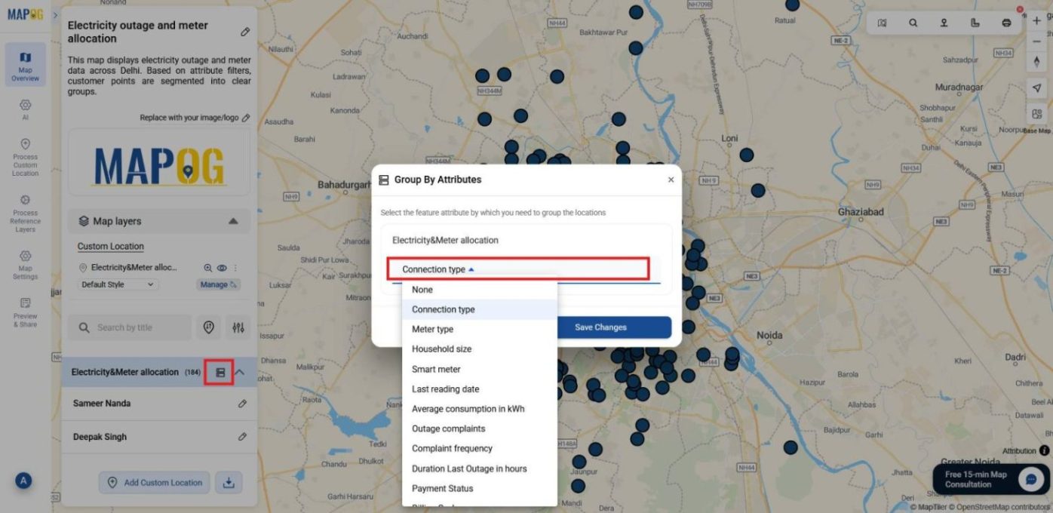The image size is (1053, 513).
Task: Open the Group By Attributes icon beside 184 count
Action: 219,372
